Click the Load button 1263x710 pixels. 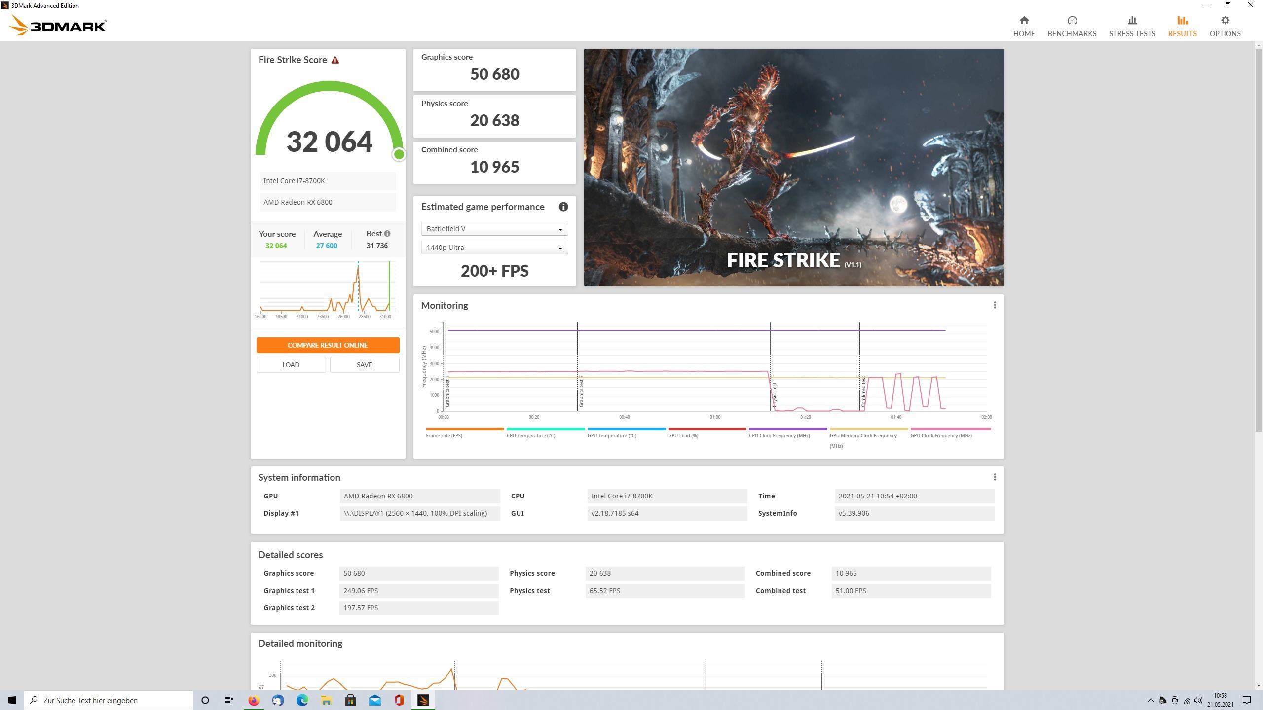291,365
